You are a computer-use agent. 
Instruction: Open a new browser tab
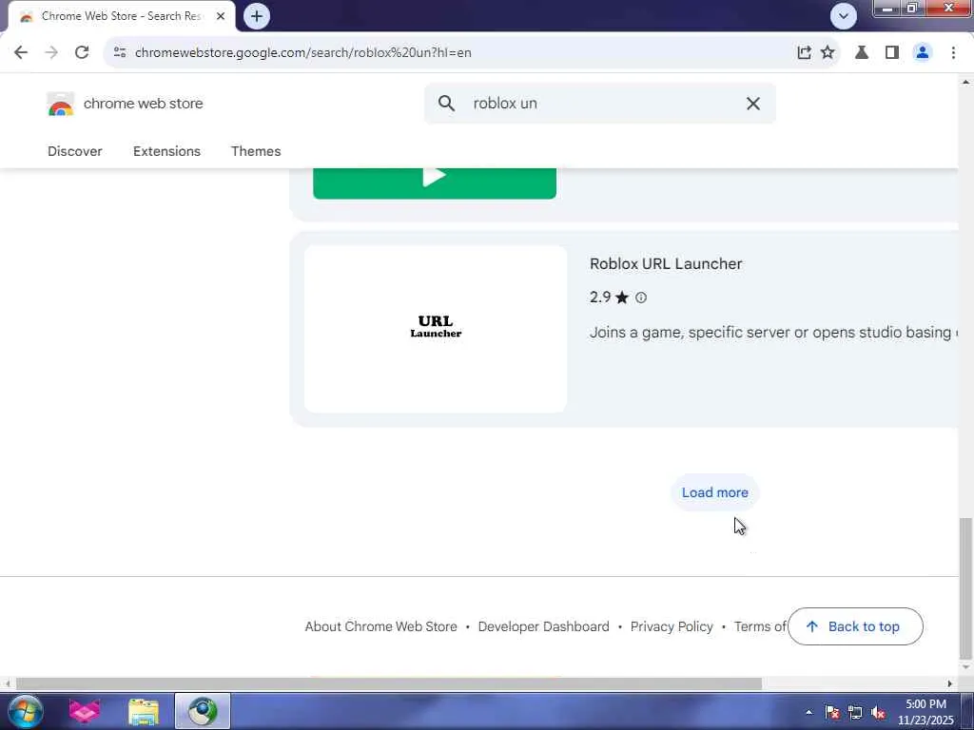[257, 16]
